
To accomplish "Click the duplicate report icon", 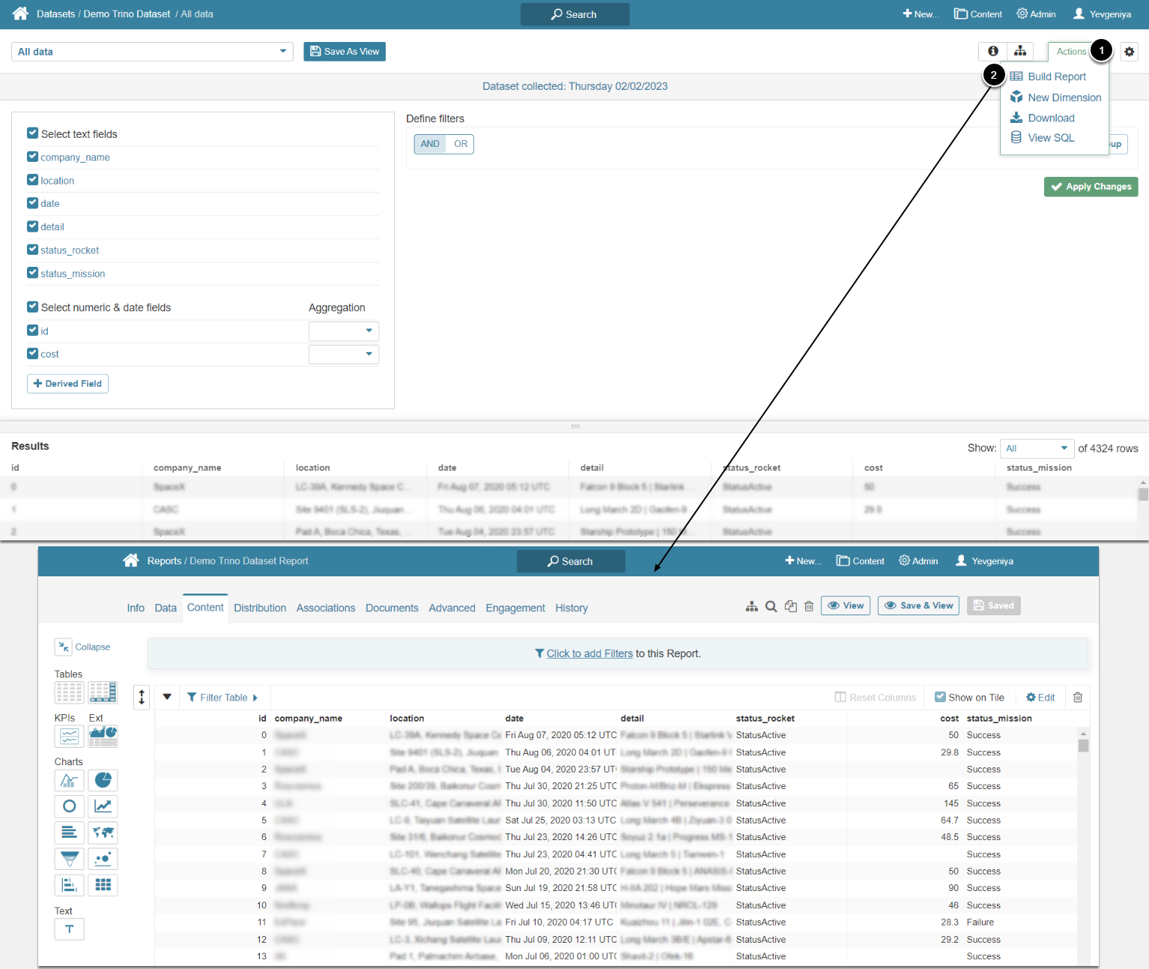I will [x=790, y=606].
